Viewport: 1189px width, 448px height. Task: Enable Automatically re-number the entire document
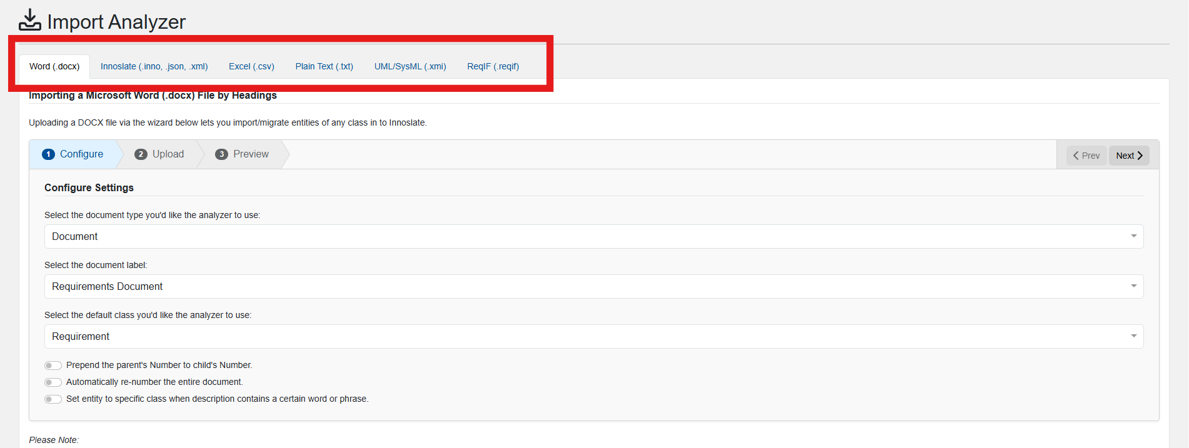(x=53, y=382)
